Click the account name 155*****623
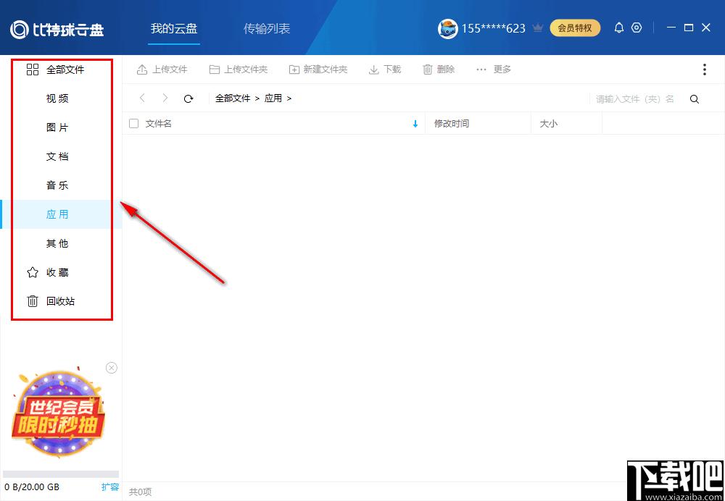This screenshot has height=501, width=725. click(493, 29)
